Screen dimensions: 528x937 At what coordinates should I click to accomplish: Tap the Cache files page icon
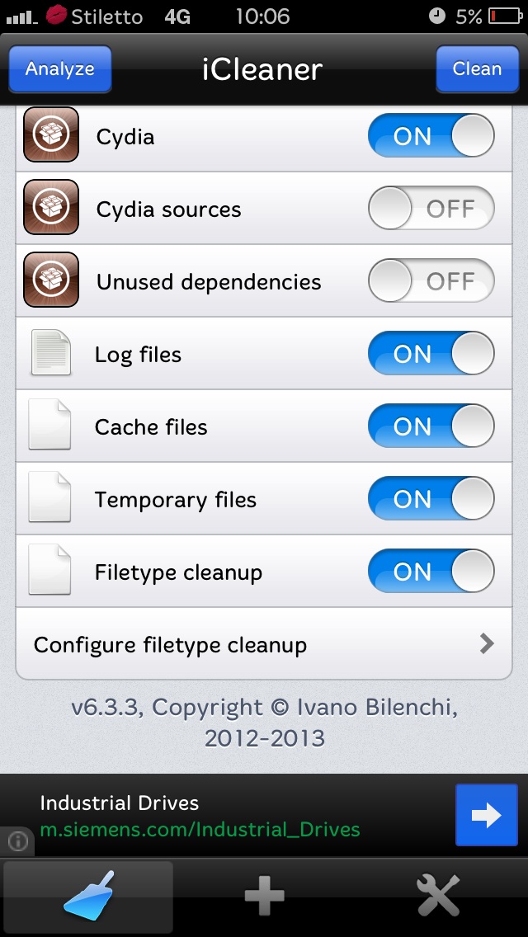[50, 424]
